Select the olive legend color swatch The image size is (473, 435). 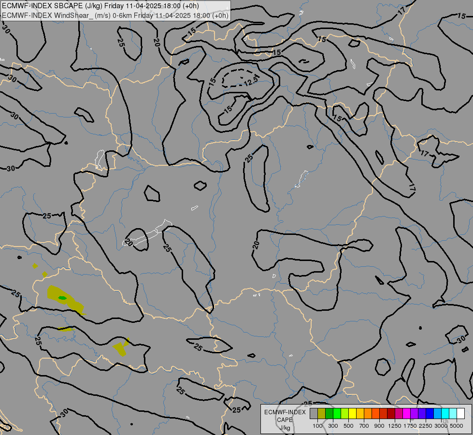click(322, 414)
